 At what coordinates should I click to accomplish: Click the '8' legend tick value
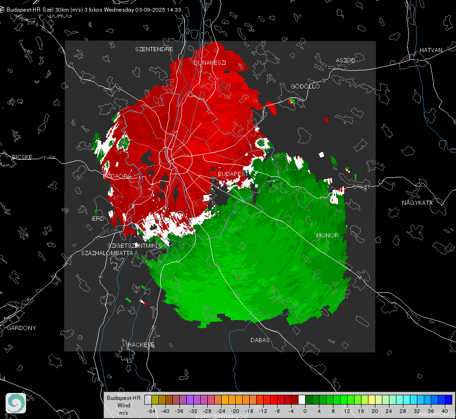click(x=333, y=411)
